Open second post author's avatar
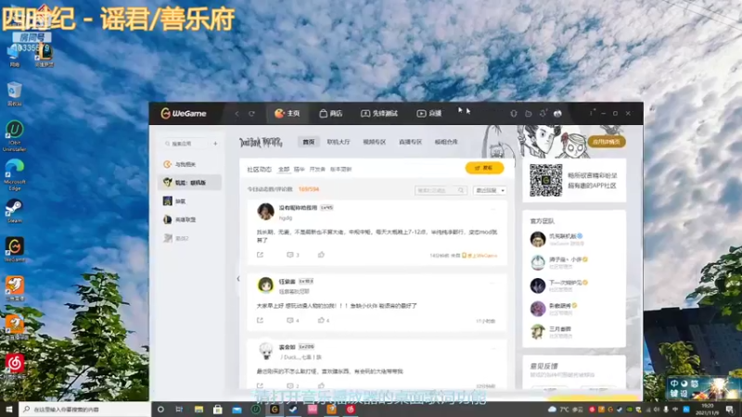 pyautogui.click(x=265, y=285)
